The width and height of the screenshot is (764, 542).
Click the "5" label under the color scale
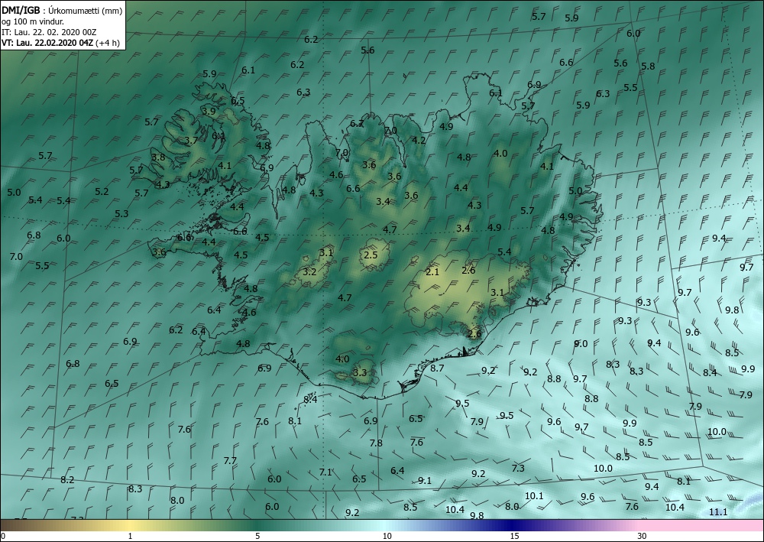click(x=257, y=537)
